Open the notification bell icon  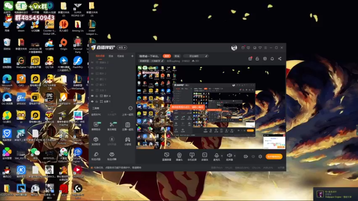point(272,59)
